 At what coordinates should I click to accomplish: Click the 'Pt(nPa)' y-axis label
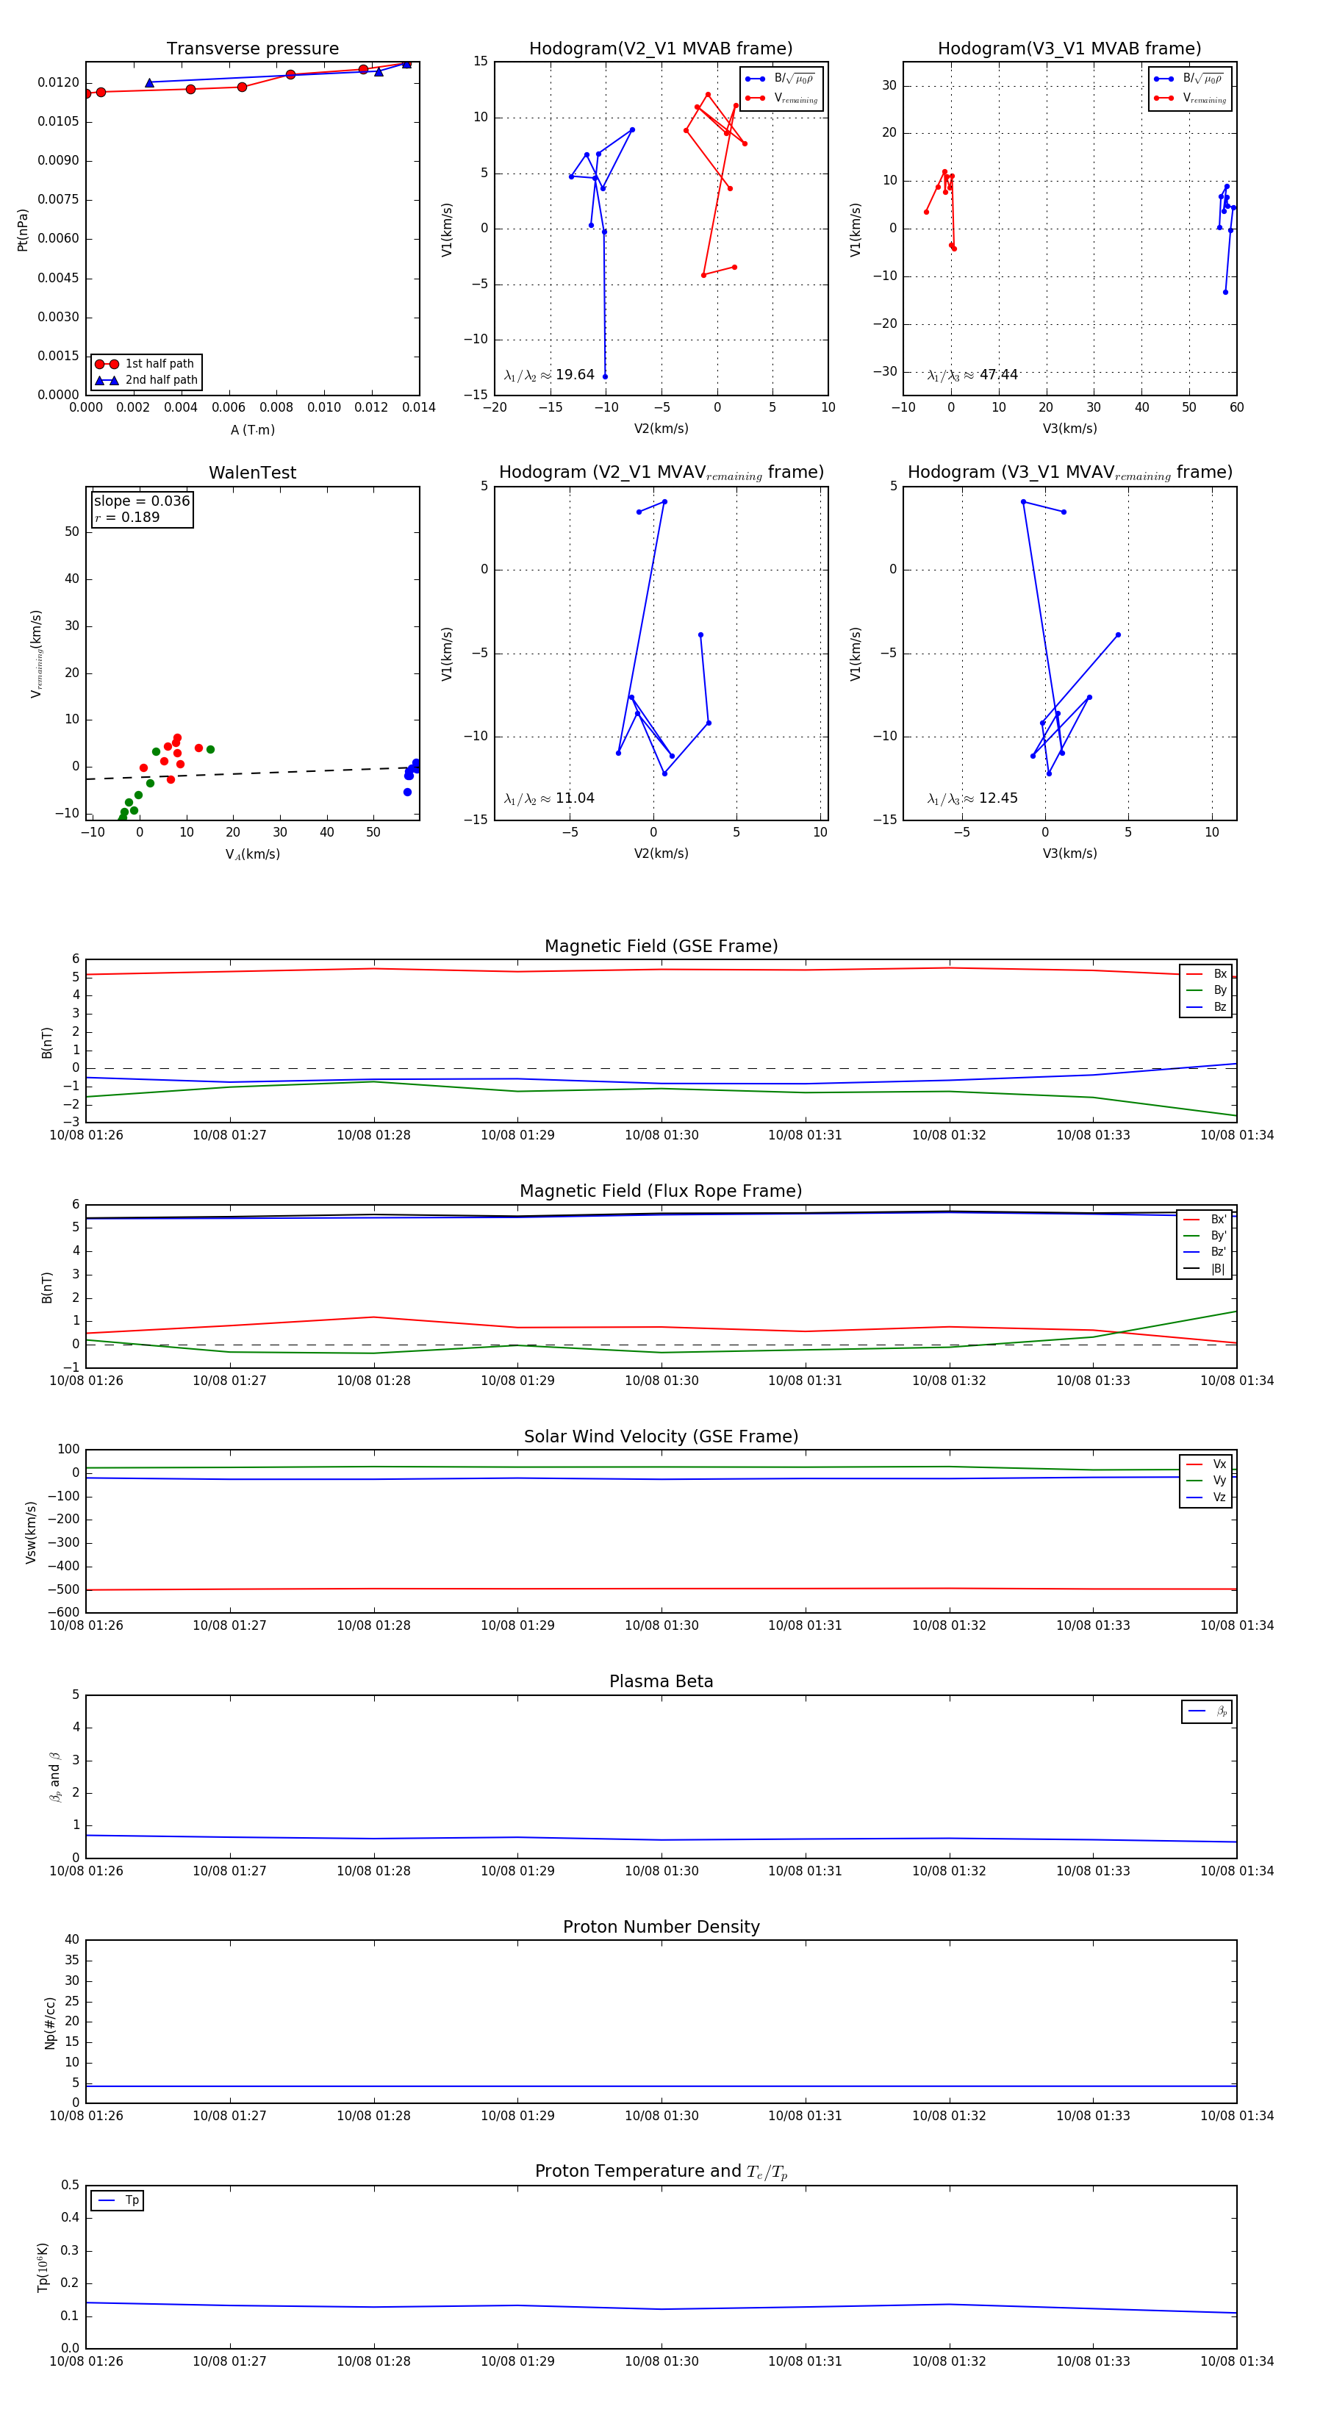coord(23,230)
